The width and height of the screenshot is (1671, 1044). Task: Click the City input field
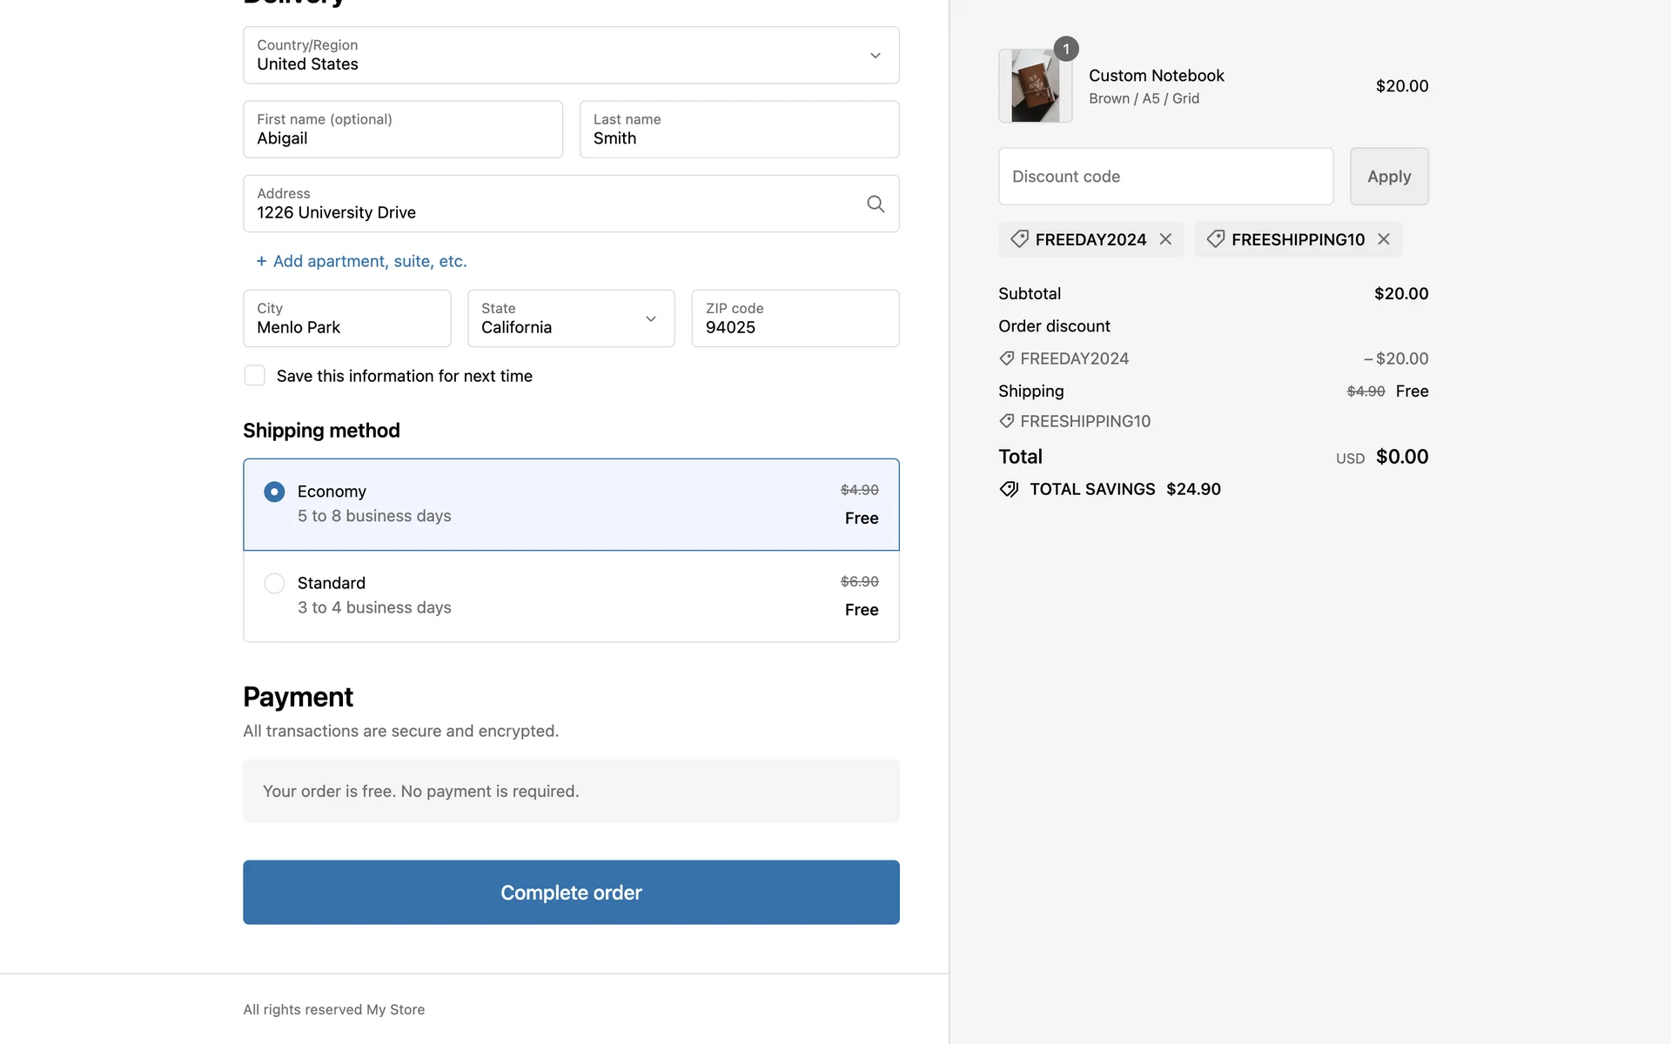(x=346, y=318)
